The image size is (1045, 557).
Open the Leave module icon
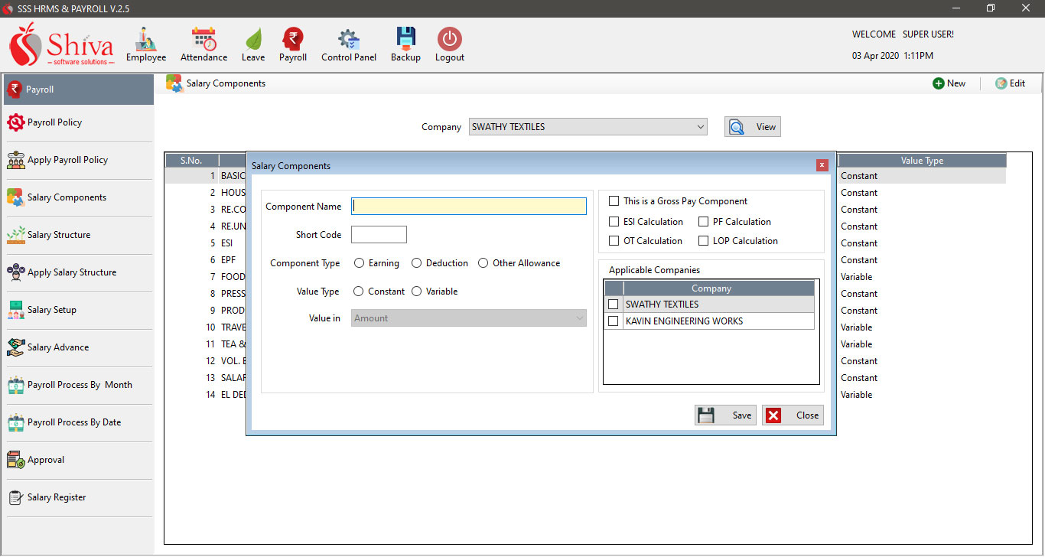(252, 44)
